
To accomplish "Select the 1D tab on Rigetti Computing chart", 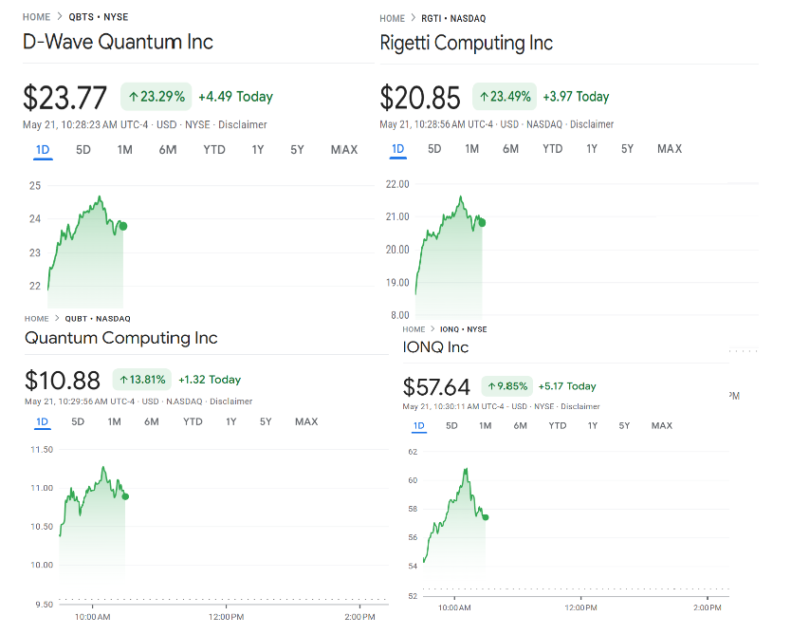I will click(398, 149).
